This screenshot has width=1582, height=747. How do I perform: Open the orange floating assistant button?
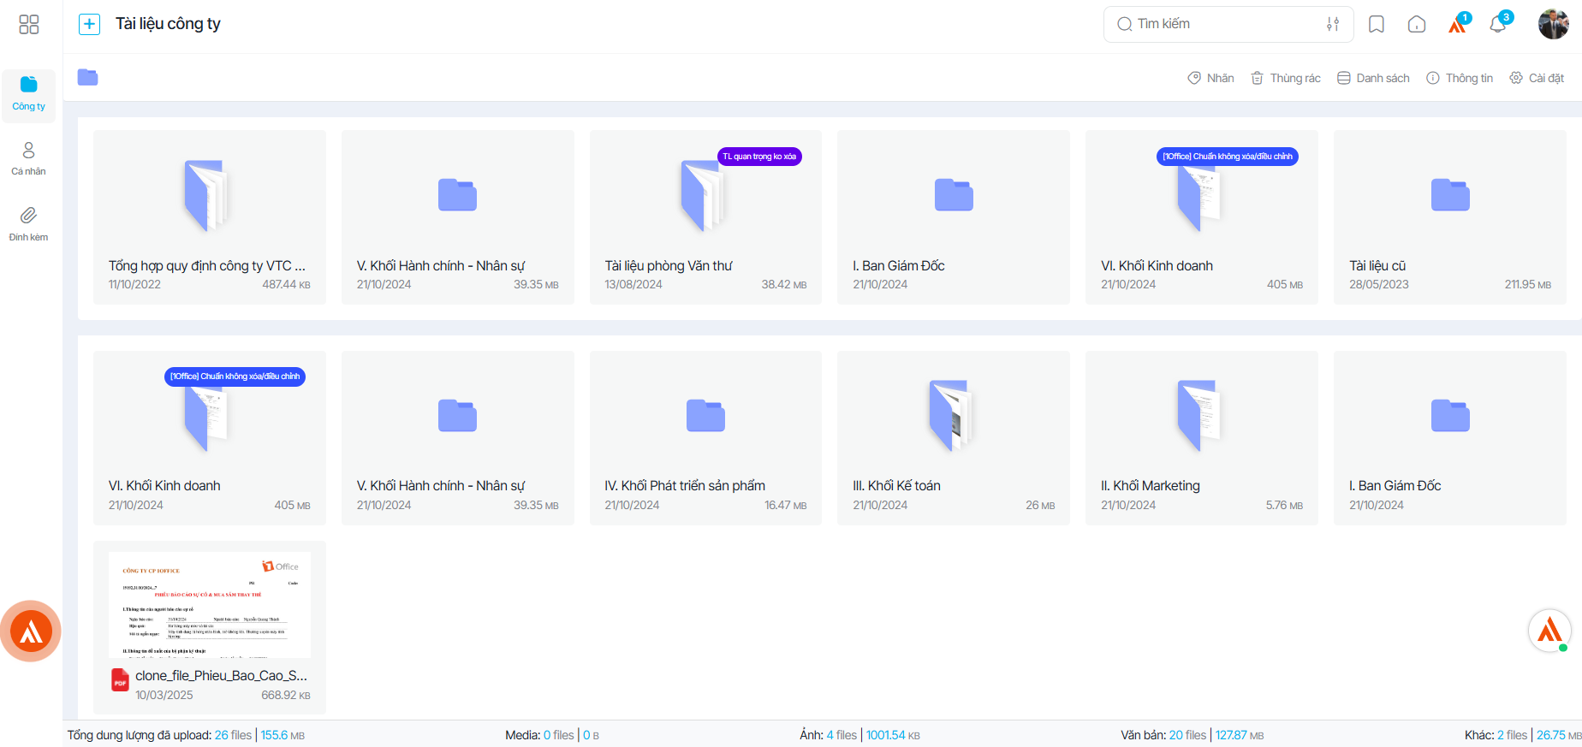point(31,631)
